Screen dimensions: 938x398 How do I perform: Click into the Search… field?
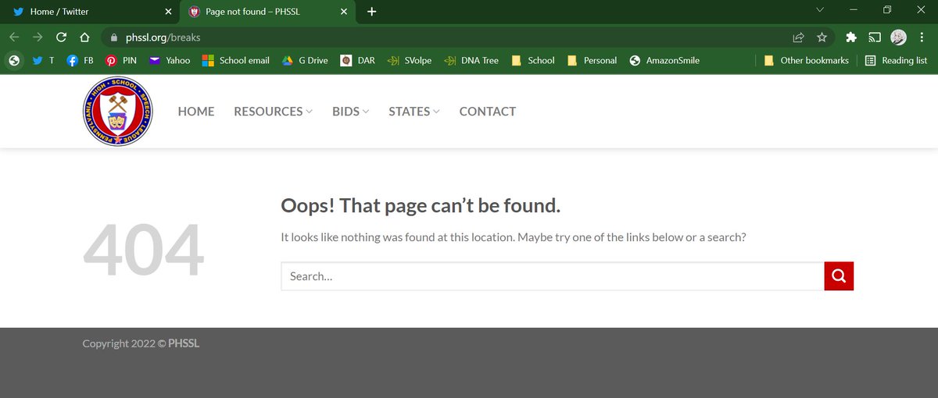553,276
